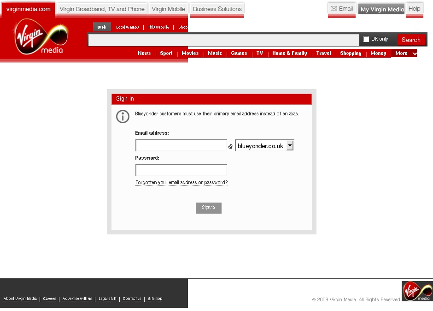Select Local & Maps search option
The width and height of the screenshot is (433, 311).
tap(127, 27)
